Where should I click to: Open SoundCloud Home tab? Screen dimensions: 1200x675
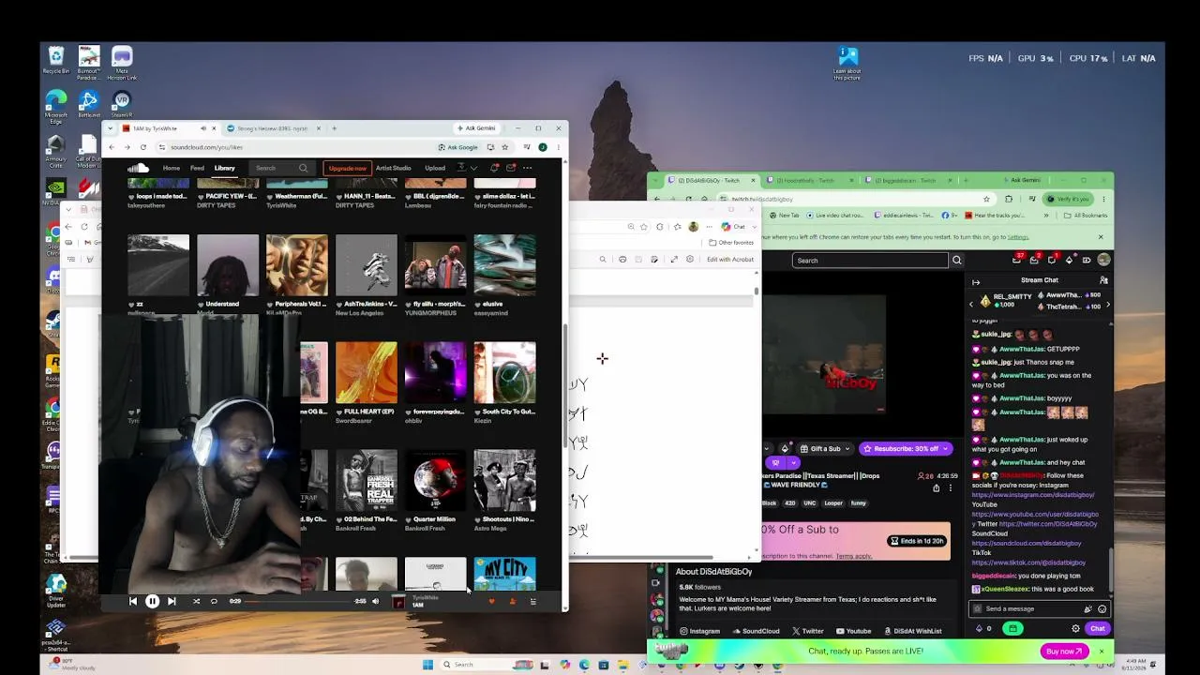pyautogui.click(x=171, y=168)
